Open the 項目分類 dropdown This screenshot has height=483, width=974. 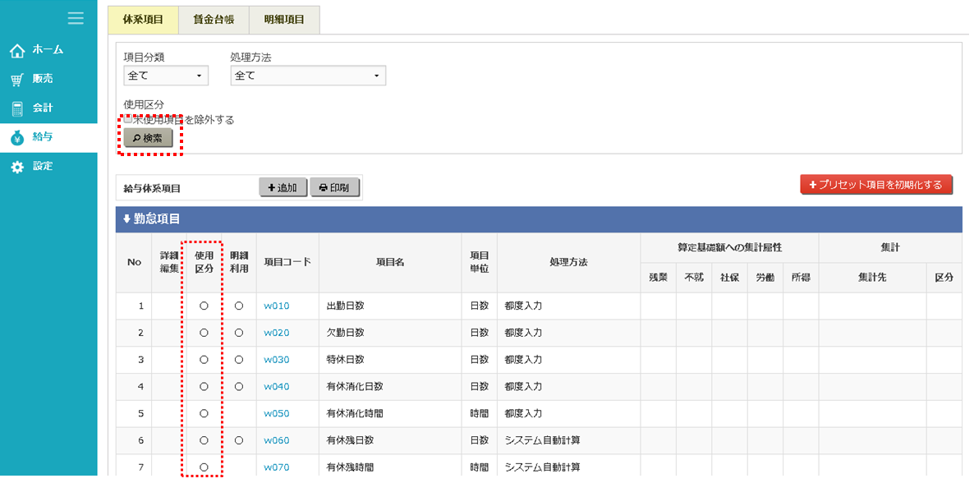166,76
